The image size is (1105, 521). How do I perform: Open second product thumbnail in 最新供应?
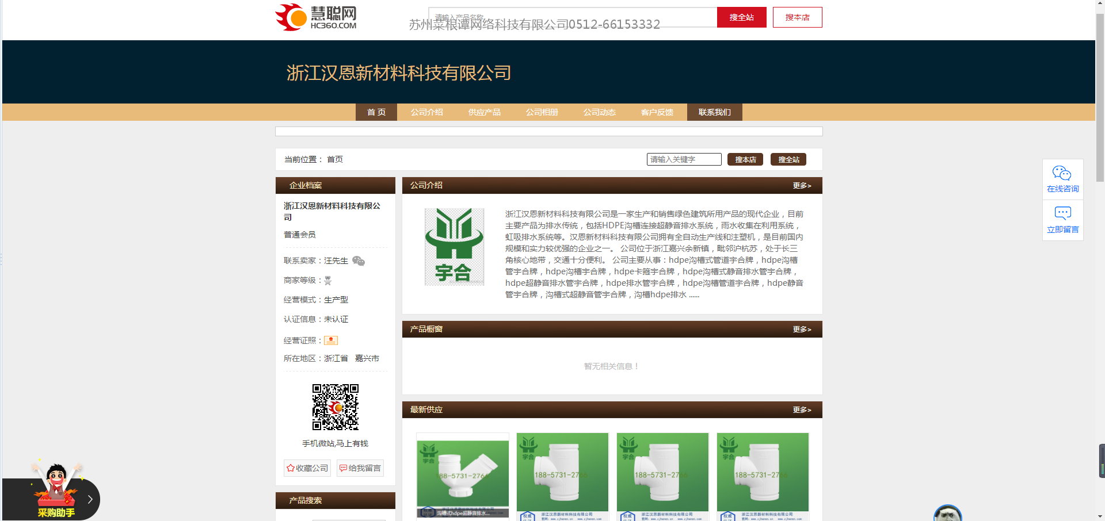coord(562,477)
